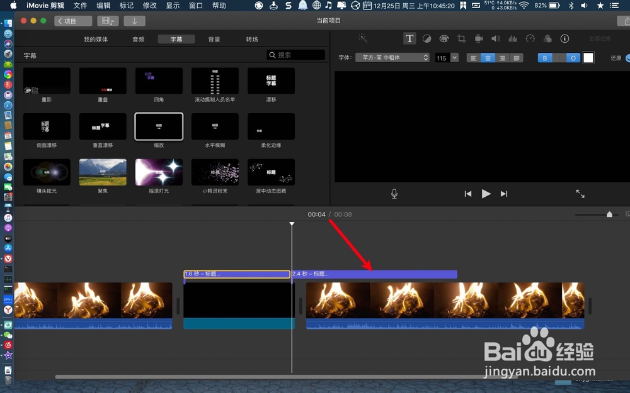Toggle outline O text style

click(573, 58)
